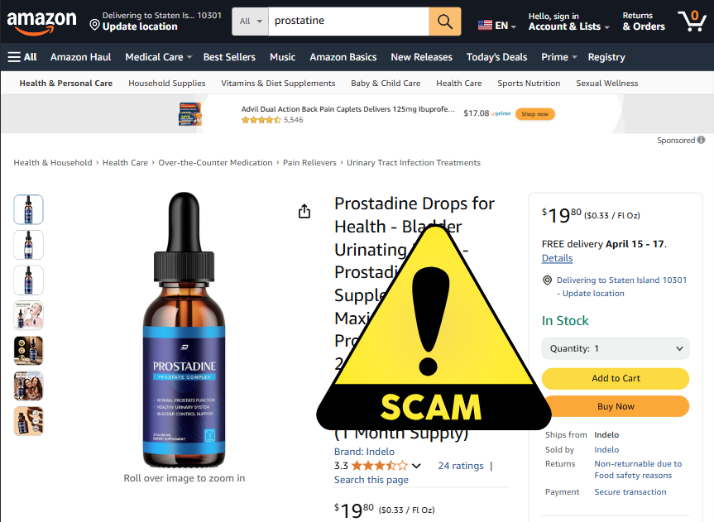Click the Buy Now button
This screenshot has width=714, height=522.
[x=616, y=406]
